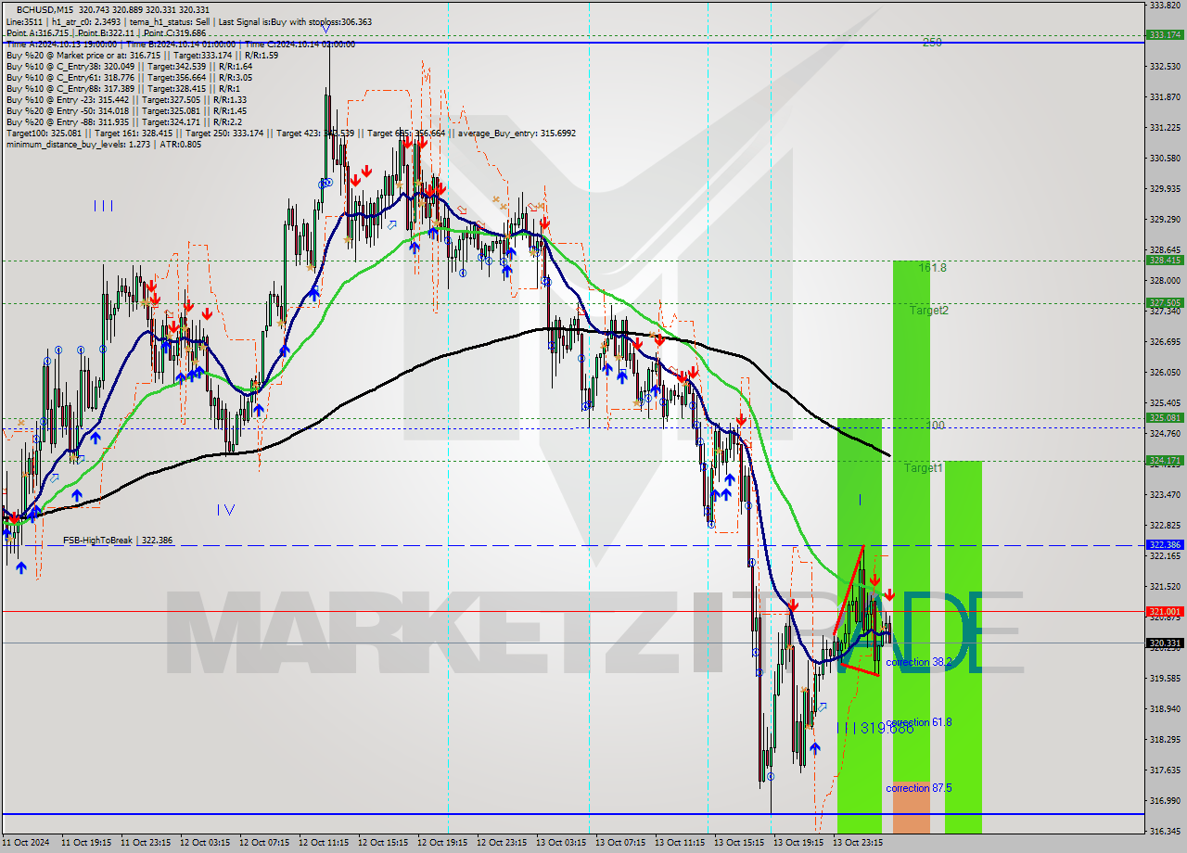Select the 250 level label near top
This screenshot has height=853, width=1187.
point(932,43)
